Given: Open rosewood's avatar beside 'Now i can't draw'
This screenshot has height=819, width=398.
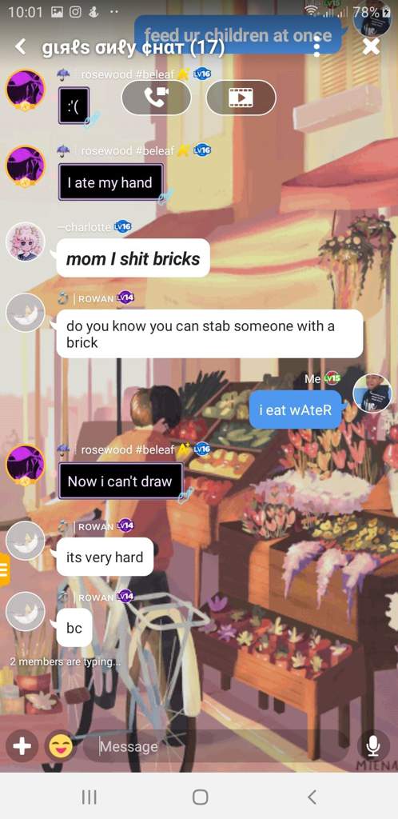Looking at the screenshot, I should pos(25,463).
